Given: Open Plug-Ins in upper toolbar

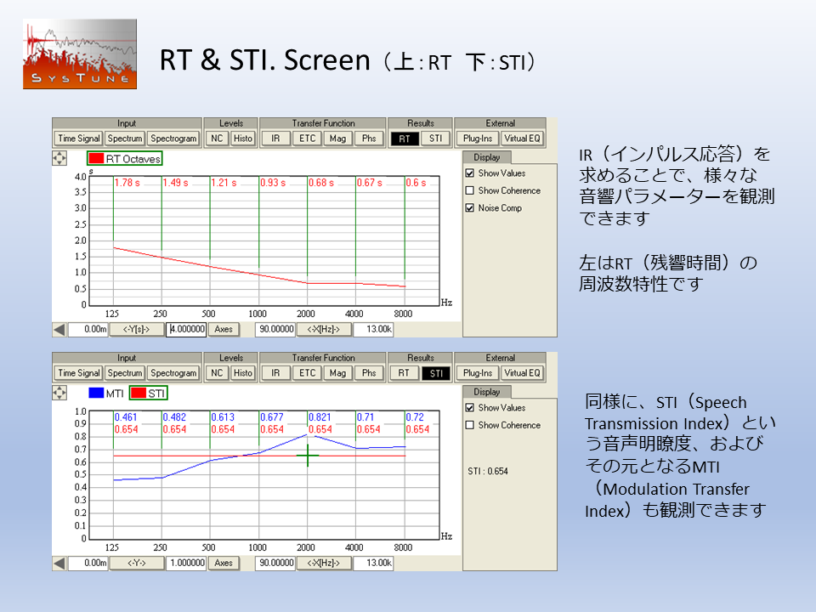Looking at the screenshot, I should pyautogui.click(x=478, y=139).
